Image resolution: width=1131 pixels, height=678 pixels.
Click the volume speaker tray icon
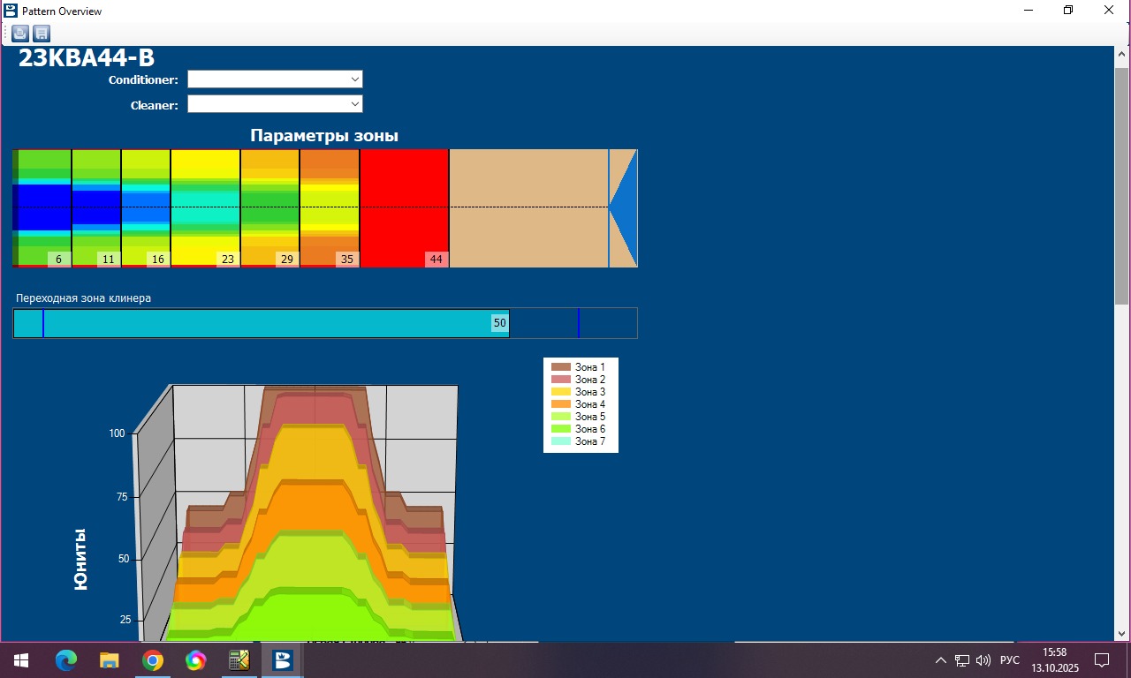[983, 660]
